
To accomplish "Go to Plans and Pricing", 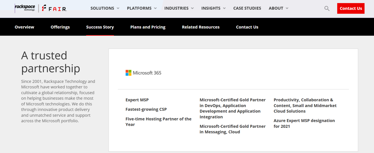I will pyautogui.click(x=148, y=27).
